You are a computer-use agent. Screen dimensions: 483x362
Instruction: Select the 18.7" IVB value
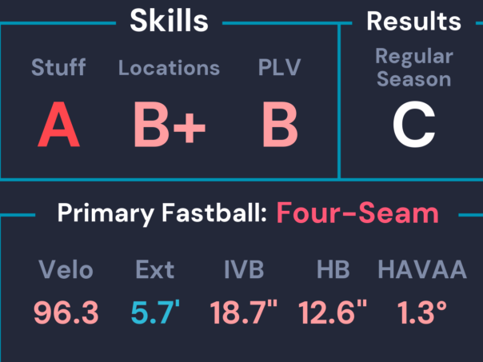tap(245, 312)
